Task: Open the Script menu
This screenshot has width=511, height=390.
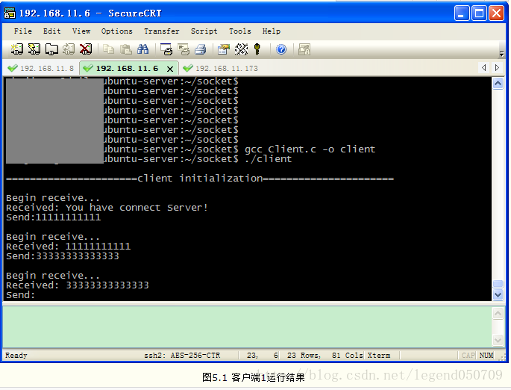Action: click(x=204, y=31)
